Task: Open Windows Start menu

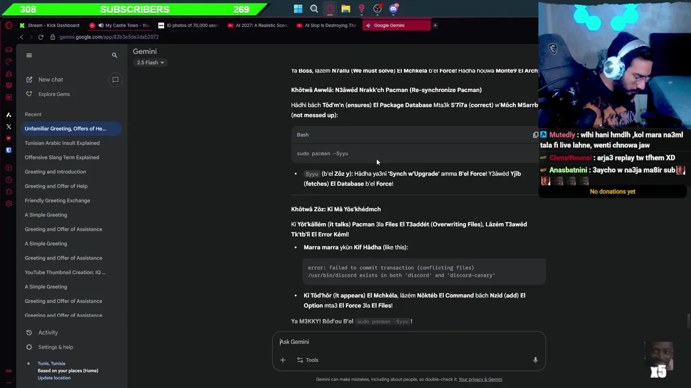Action: pyautogui.click(x=298, y=9)
